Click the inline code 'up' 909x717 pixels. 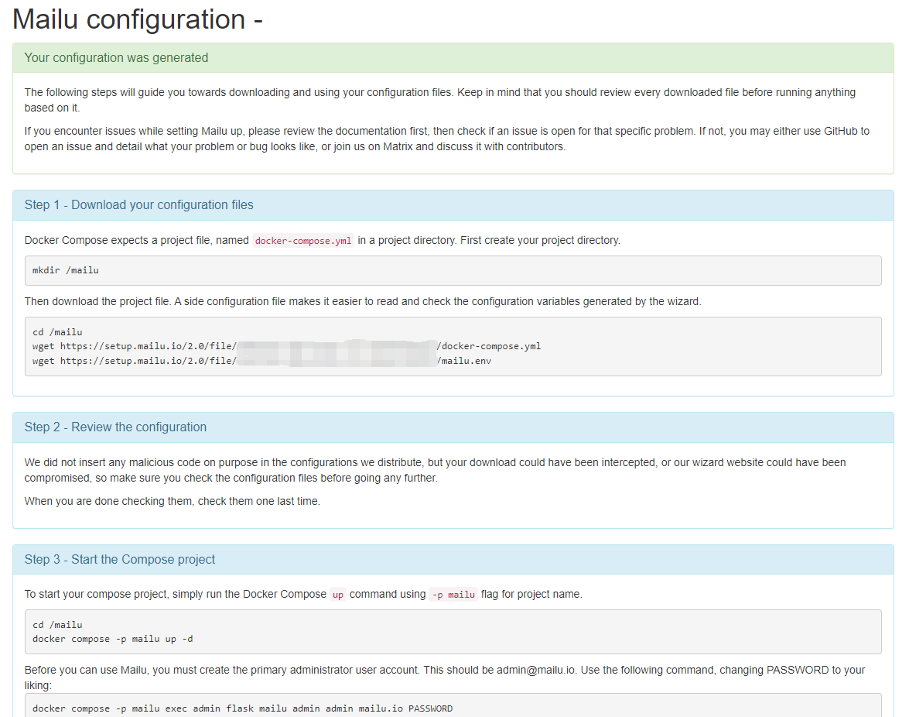click(338, 595)
